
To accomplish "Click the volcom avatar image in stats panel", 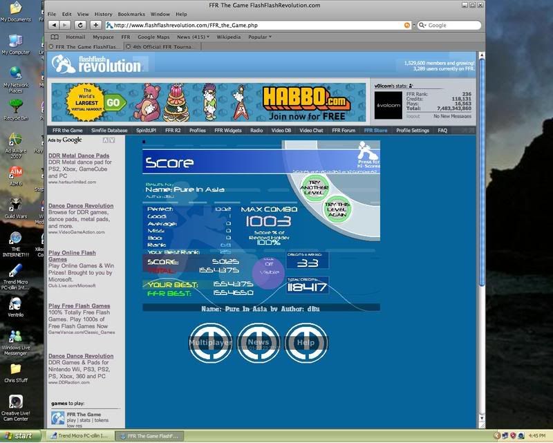I will tap(388, 105).
